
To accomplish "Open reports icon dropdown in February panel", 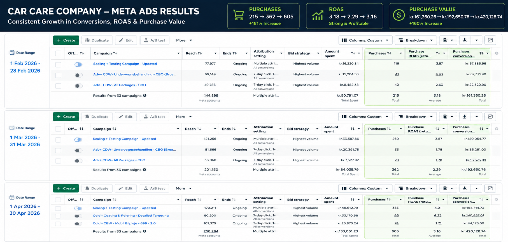I will [x=448, y=40].
